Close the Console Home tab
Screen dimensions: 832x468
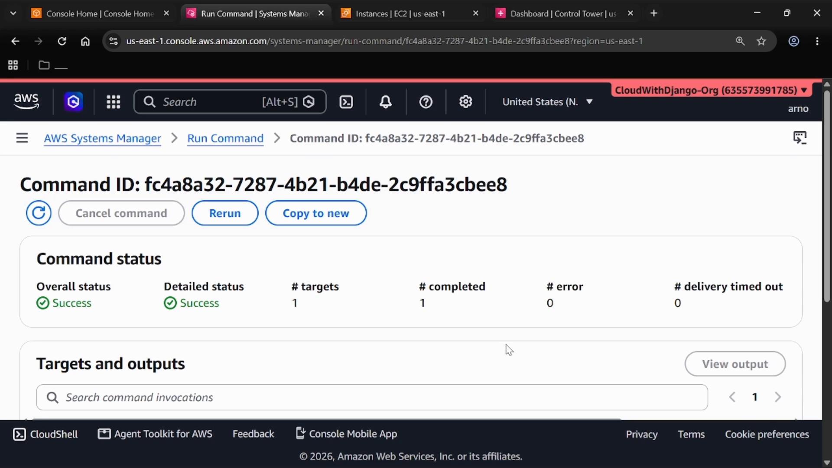[x=166, y=13]
